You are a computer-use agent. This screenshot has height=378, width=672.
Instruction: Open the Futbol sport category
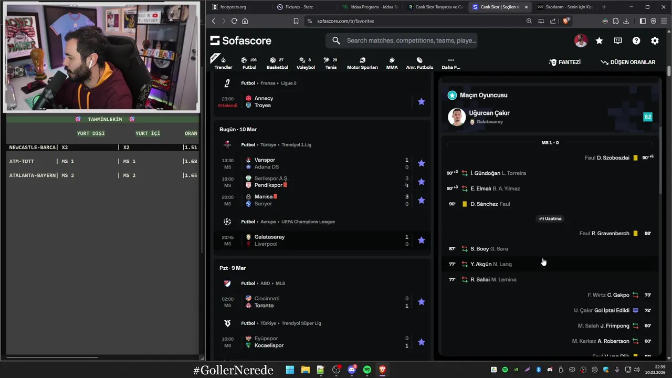point(249,63)
